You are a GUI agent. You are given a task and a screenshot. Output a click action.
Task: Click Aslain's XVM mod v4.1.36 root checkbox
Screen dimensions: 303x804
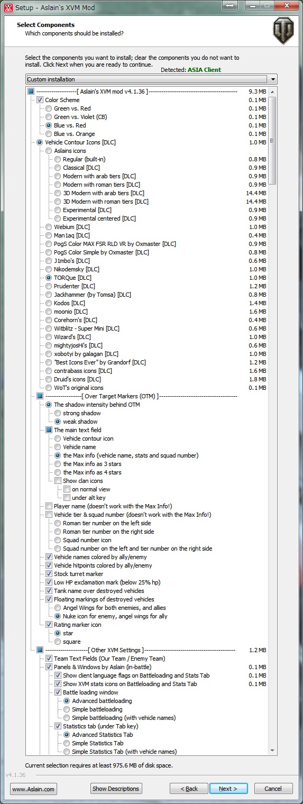[x=31, y=92]
